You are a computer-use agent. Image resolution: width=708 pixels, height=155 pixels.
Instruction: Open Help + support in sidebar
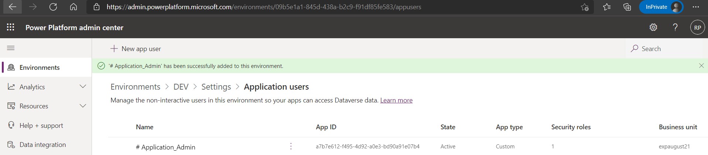[x=41, y=126]
